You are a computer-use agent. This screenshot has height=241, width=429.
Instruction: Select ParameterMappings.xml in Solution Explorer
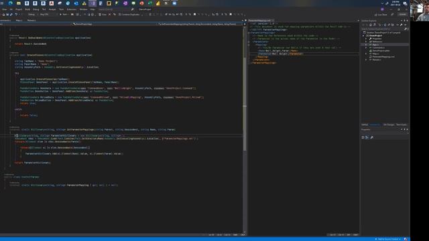tap(383, 57)
